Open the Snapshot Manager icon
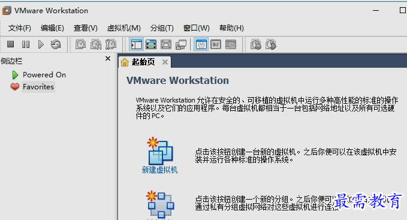407x220 pixels. [x=111, y=44]
